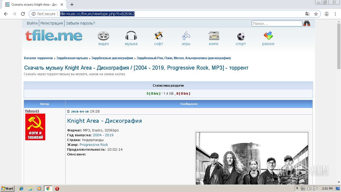Go forward in Chrome
341x192 pixels.
(x=14, y=14)
